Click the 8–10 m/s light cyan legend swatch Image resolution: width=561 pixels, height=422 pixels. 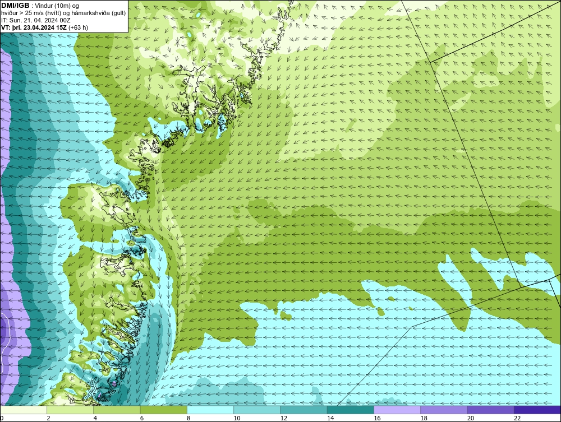(x=210, y=410)
